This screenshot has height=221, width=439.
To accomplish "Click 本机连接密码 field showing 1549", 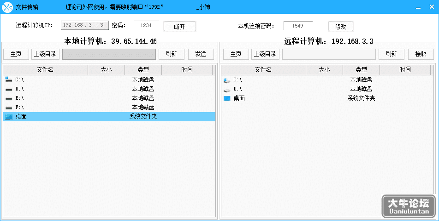I will tap(298, 26).
